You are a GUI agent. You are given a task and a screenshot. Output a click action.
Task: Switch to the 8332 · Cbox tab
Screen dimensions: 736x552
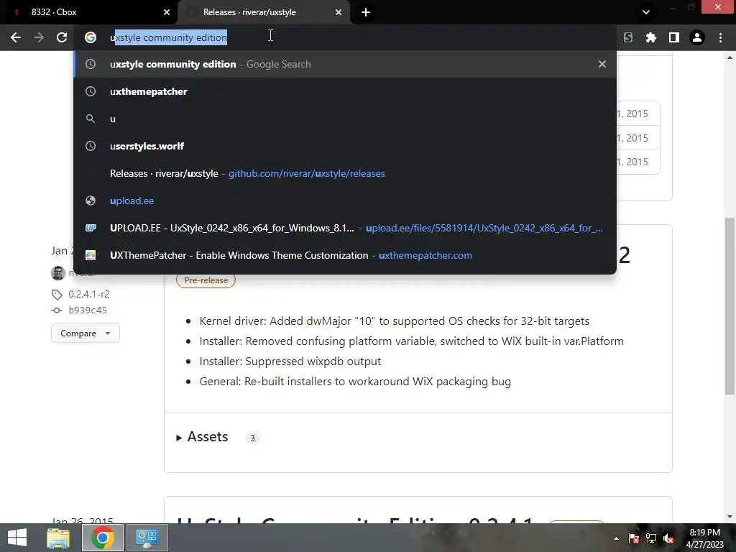point(89,12)
